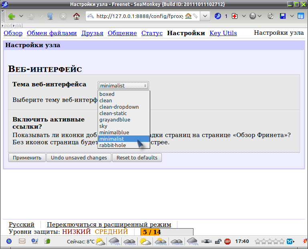The width and height of the screenshot is (308, 249).
Task: Click the Reload page icon
Action: pyautogui.click(x=50, y=16)
